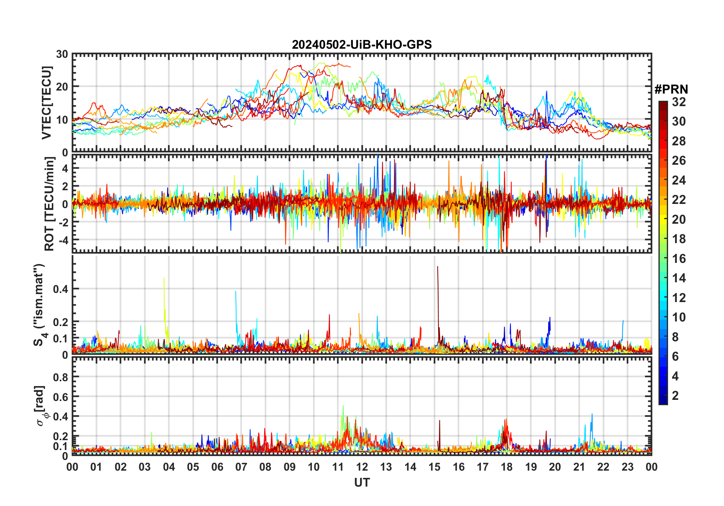Click the x-axis hour tick label 11
The height and width of the screenshot is (506, 724).
338,467
